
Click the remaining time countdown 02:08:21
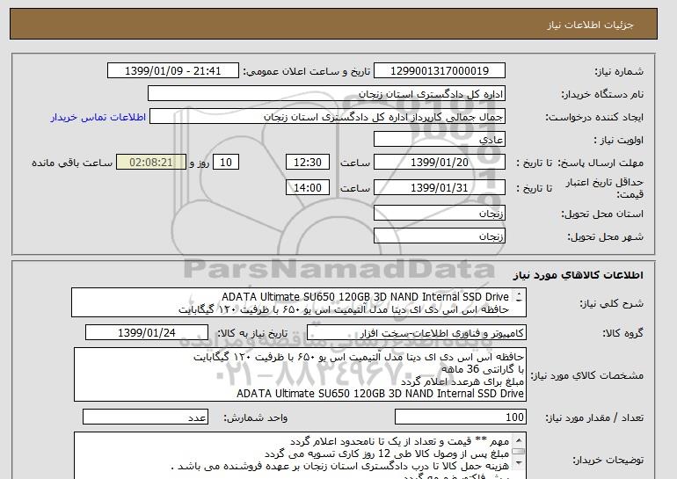151,163
